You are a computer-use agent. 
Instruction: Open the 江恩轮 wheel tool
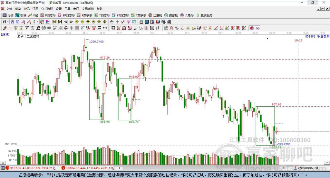click(x=155, y=15)
